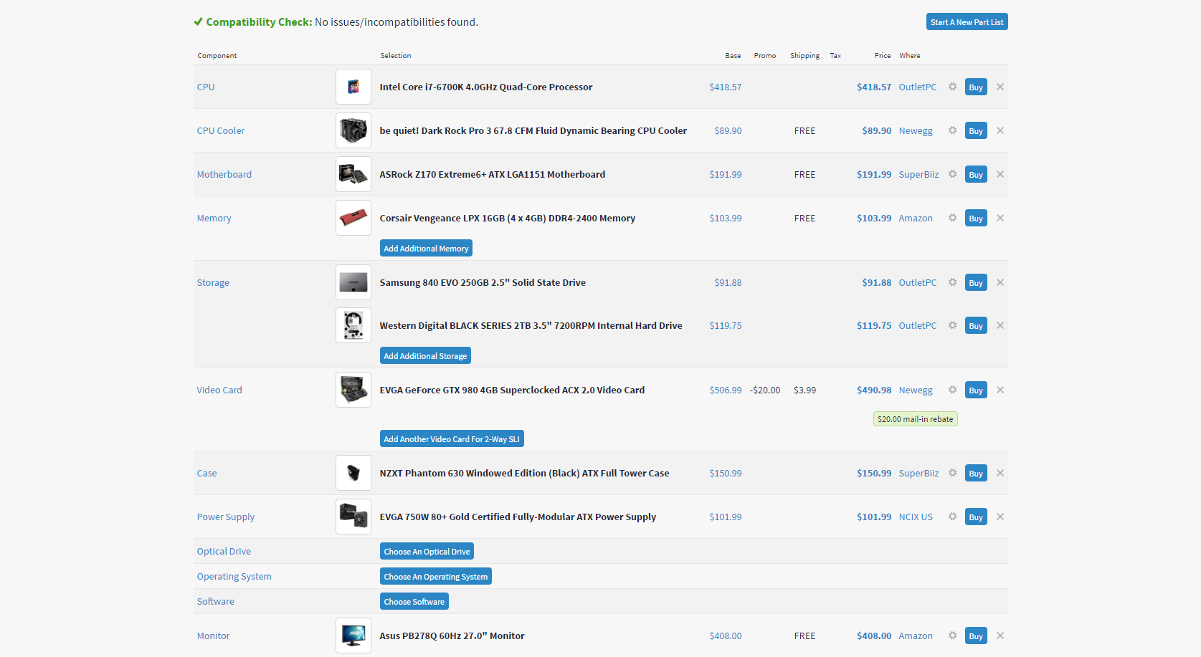Remove the ASRock Z170 Extreme6+ motherboard from list

[1000, 174]
